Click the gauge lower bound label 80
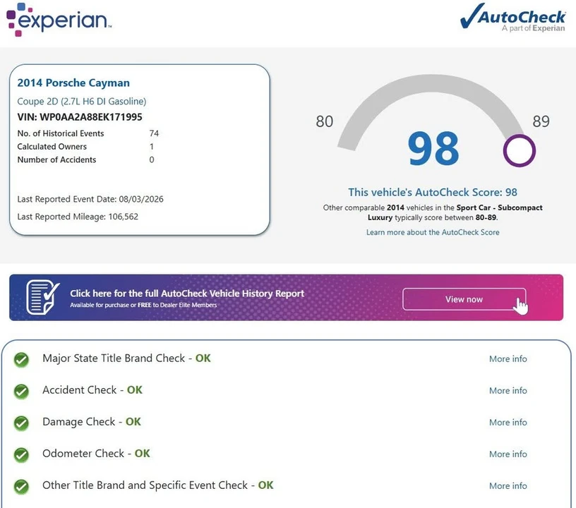Screen dimensions: 576x508 [x=325, y=121]
